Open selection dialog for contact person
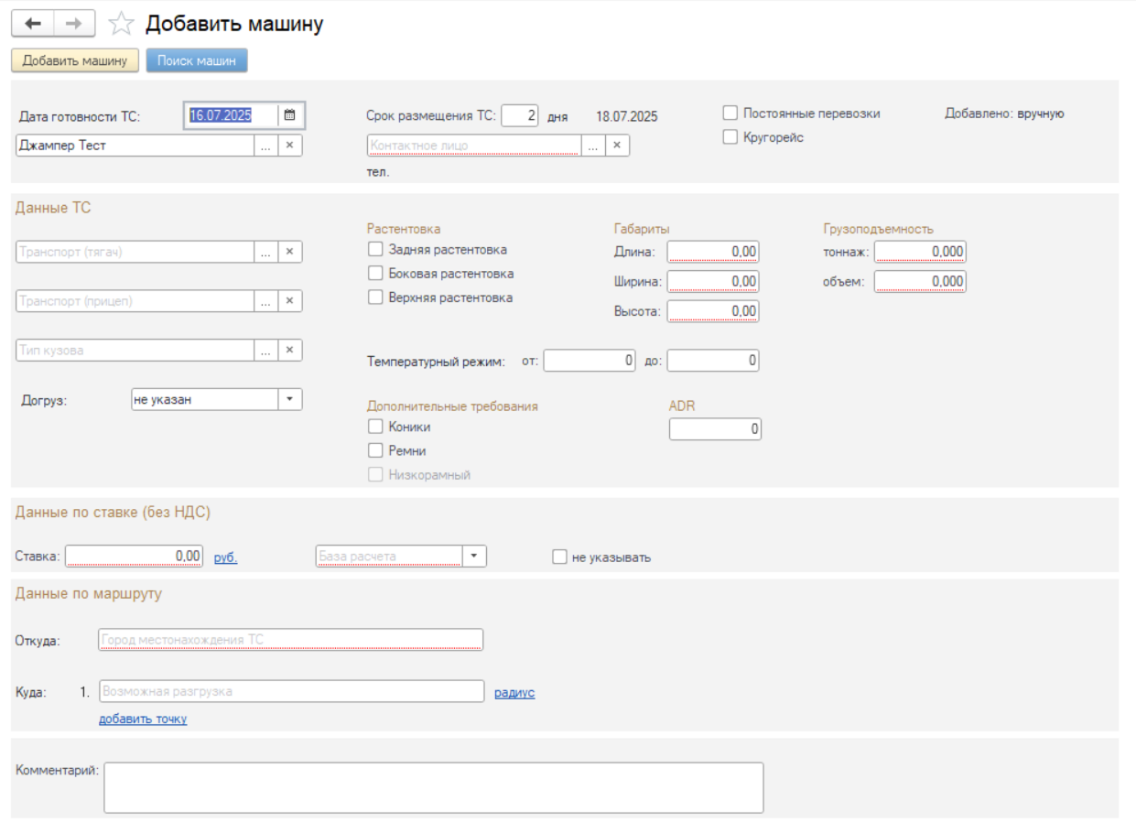This screenshot has width=1136, height=833. pos(592,146)
